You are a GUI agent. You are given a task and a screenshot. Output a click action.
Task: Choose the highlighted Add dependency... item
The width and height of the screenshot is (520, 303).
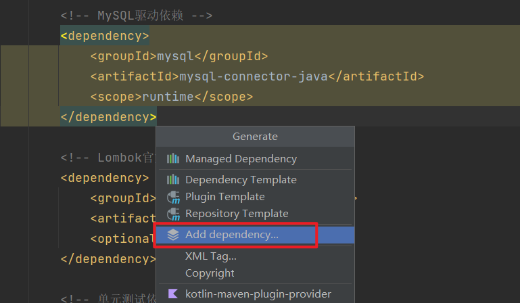(x=231, y=235)
